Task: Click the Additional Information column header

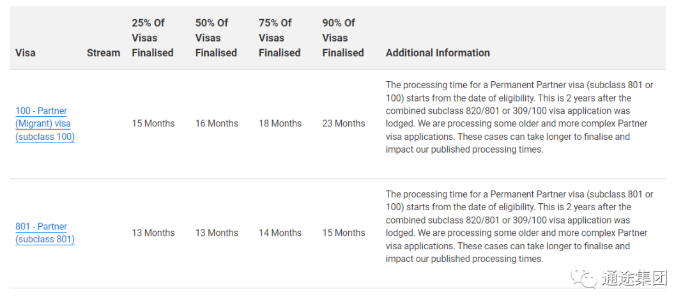Action: point(438,53)
